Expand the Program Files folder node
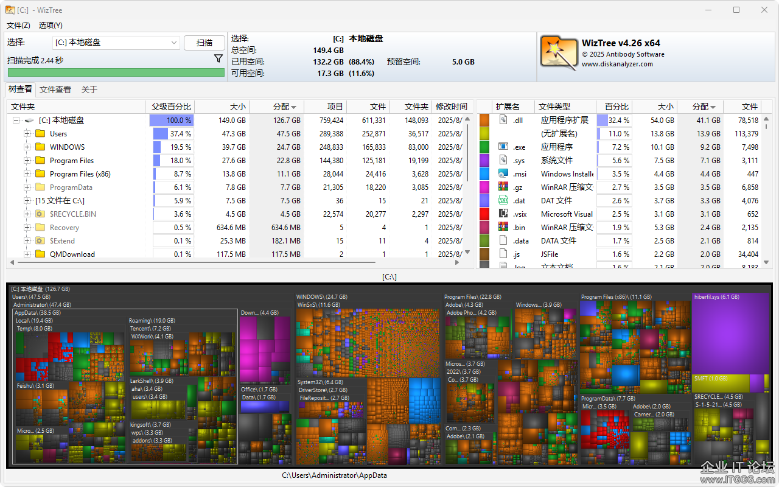 (x=27, y=161)
